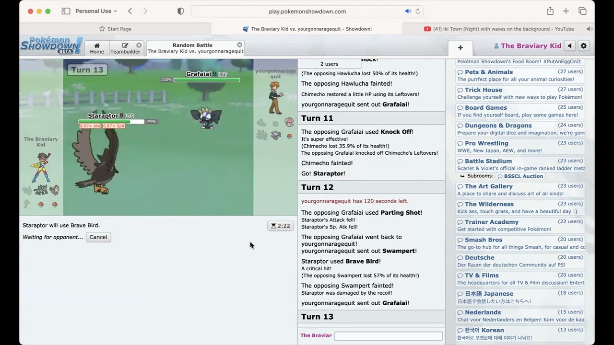The height and width of the screenshot is (345, 614).
Task: Select the Braviary Kid vs. yourgonnaragequit Showdown browser tab
Action: pos(307,29)
